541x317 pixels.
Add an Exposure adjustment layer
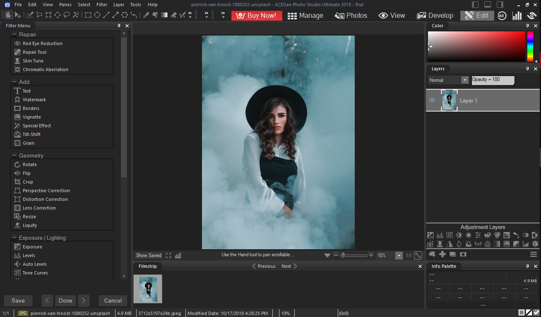[430, 235]
